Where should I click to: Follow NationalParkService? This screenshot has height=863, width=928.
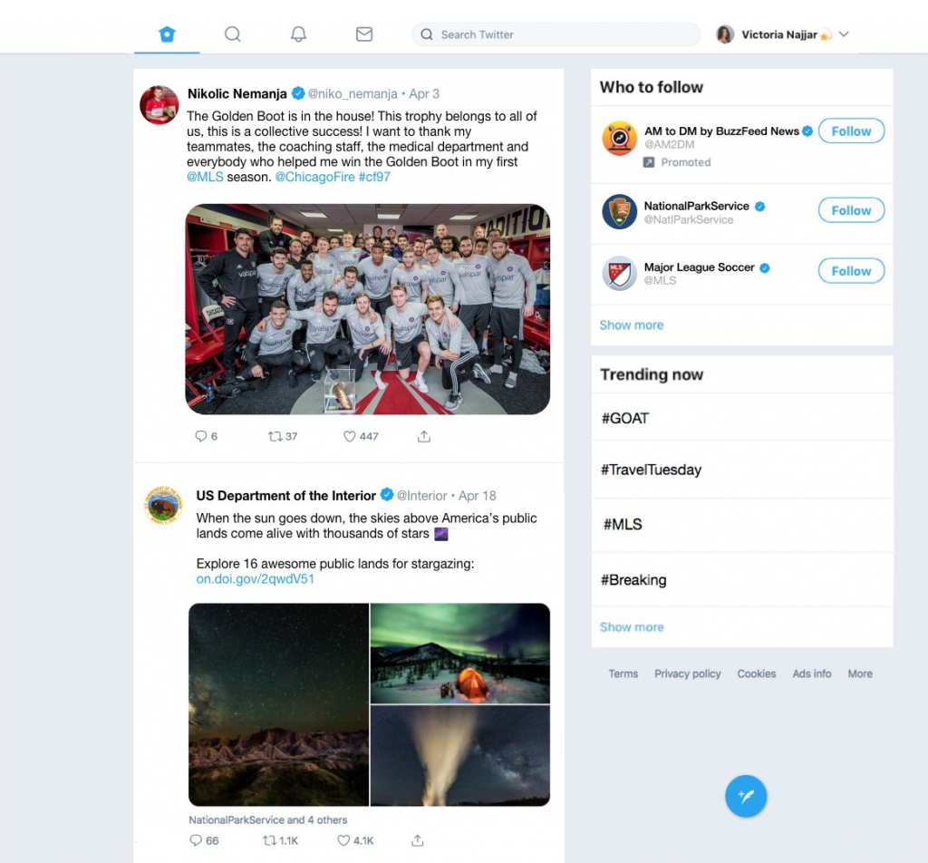(851, 210)
